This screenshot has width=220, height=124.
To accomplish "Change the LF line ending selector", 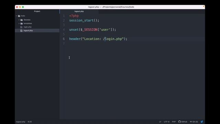I will click(160, 122).
